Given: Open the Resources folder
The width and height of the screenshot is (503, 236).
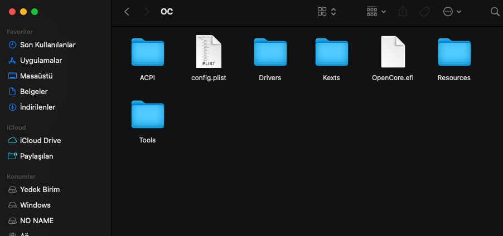Looking at the screenshot, I should (454, 52).
